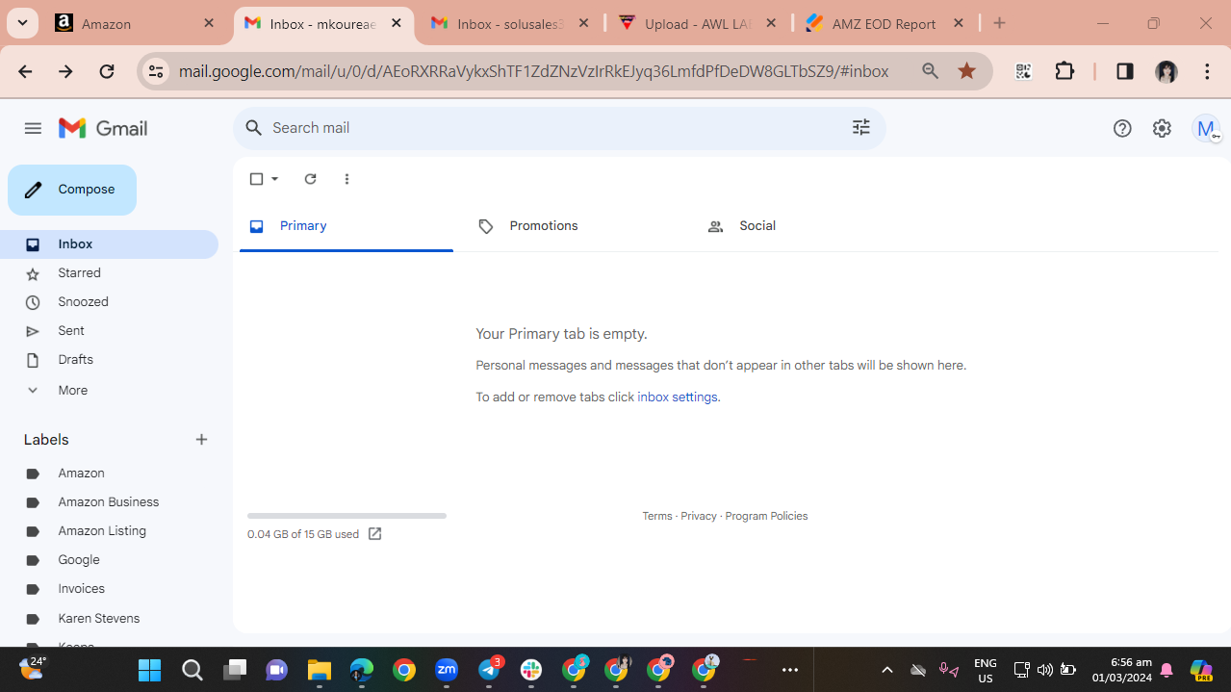Switch to the Inbox - solusales browser tab
1231x692 pixels.
point(510,23)
